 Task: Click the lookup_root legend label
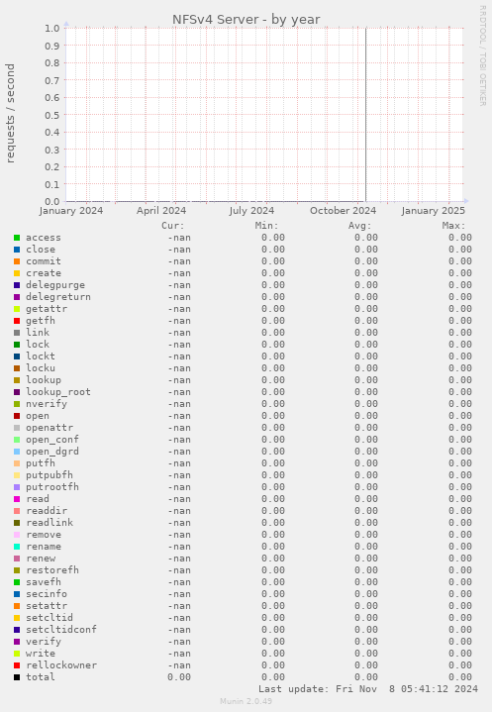click(x=58, y=392)
